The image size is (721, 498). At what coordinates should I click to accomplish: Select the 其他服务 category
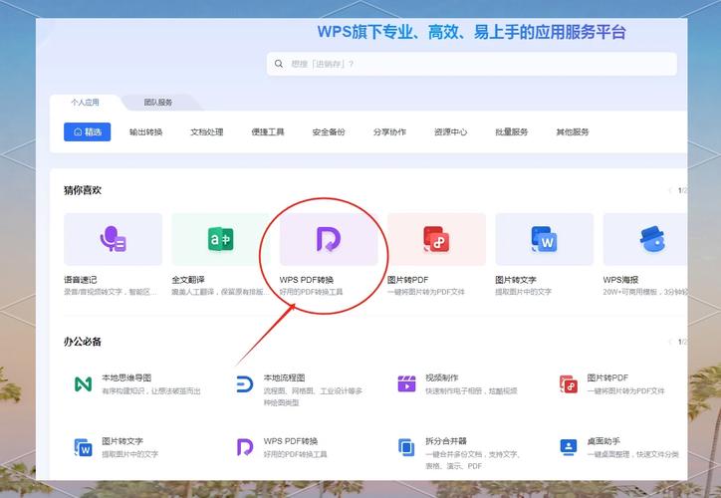point(573,132)
